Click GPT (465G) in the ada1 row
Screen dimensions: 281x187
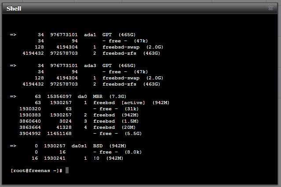point(119,35)
